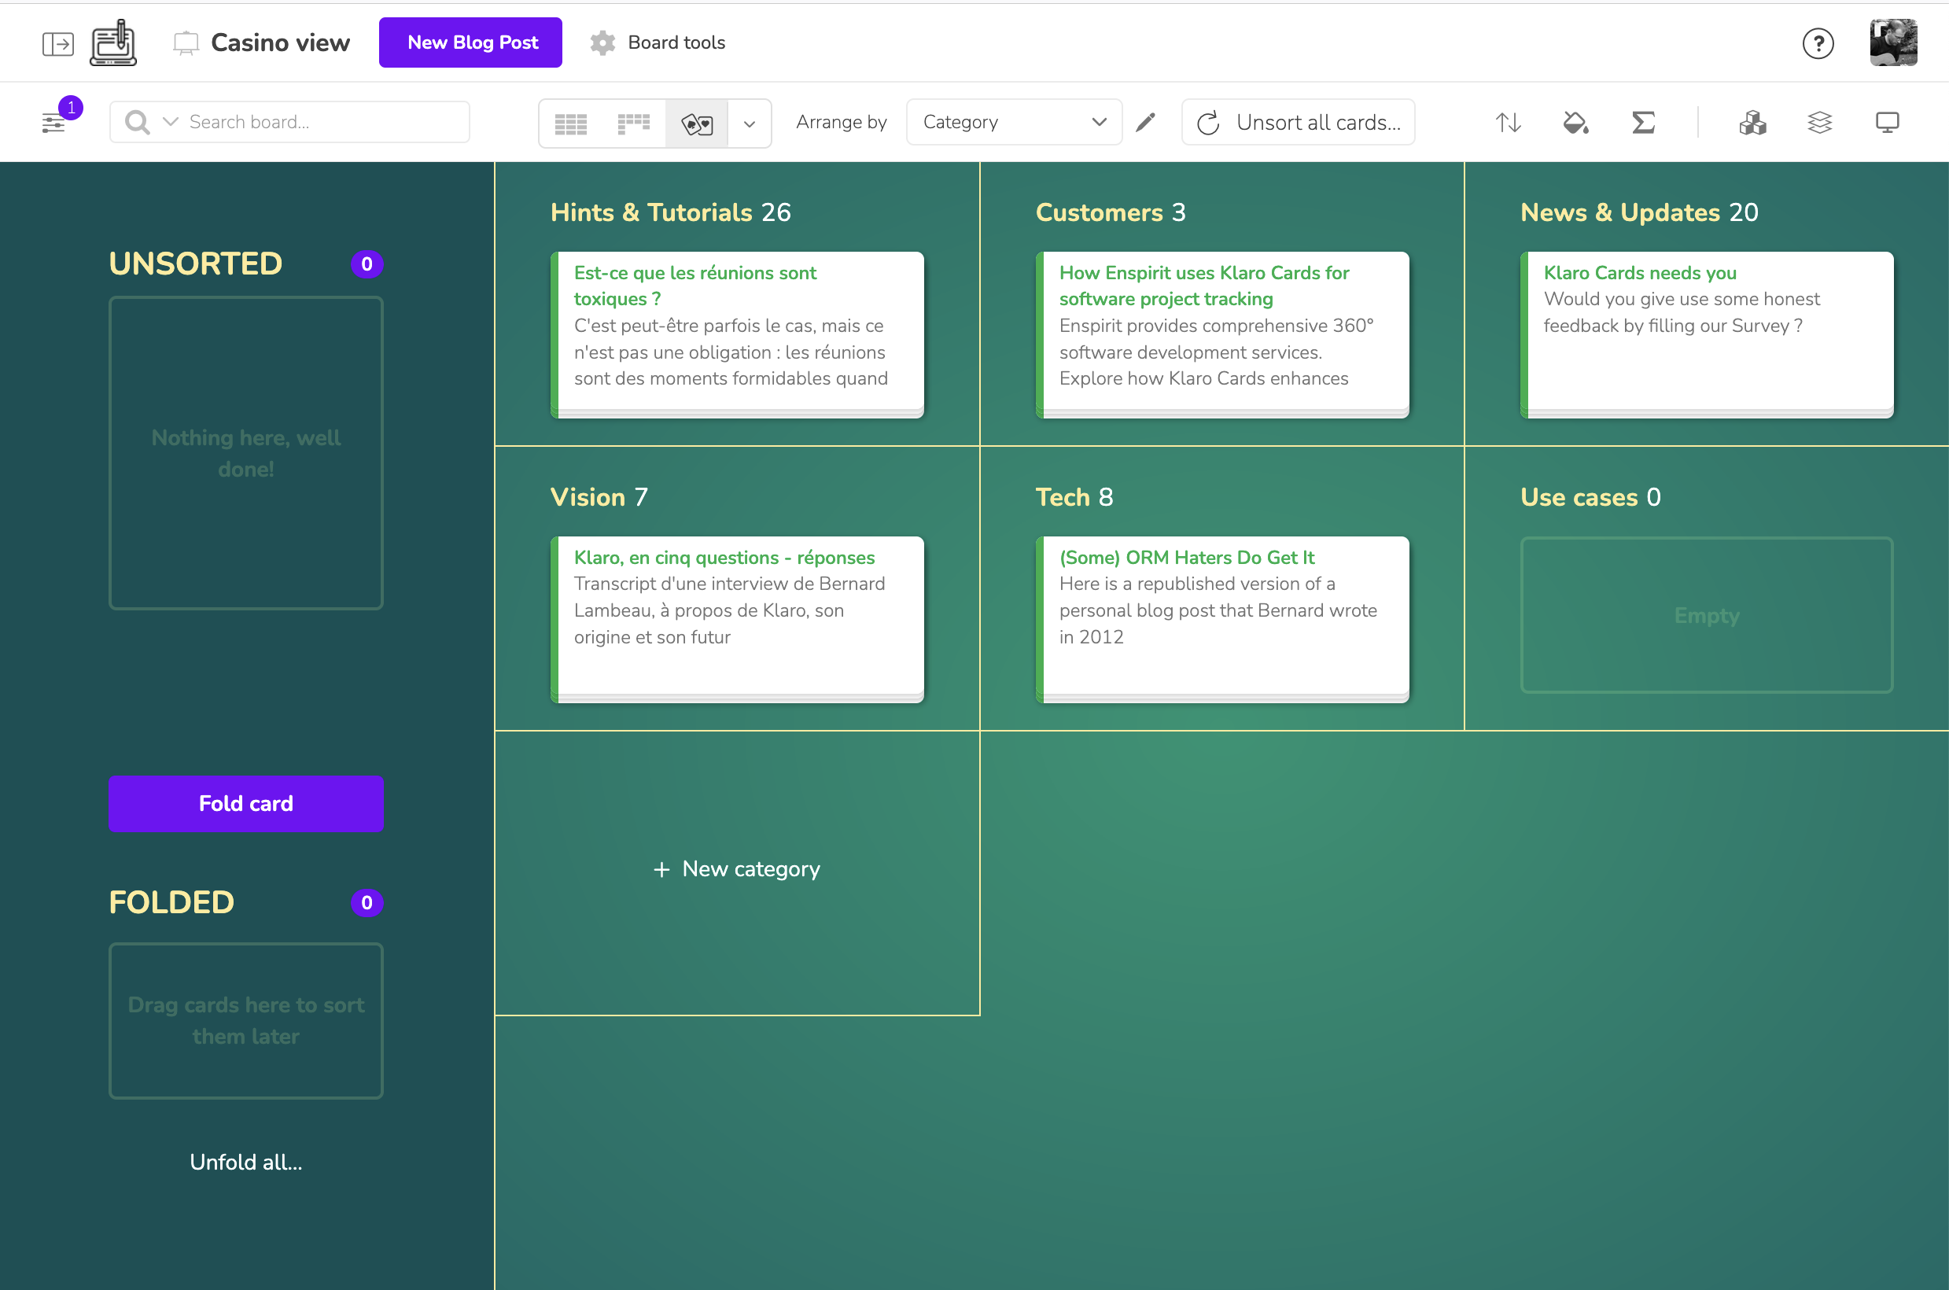The height and width of the screenshot is (1290, 1949).
Task: Open the sidebar panel toggle icon
Action: (x=57, y=43)
